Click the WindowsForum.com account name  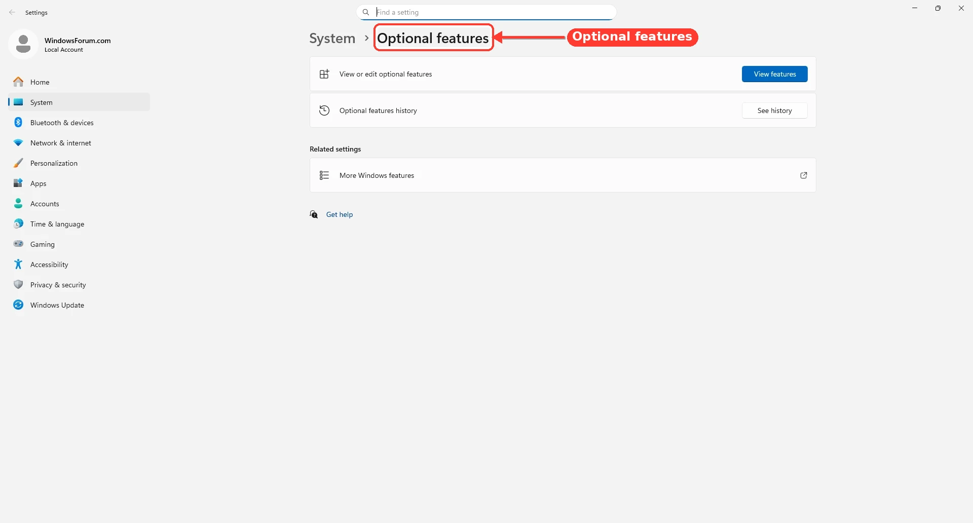[x=78, y=41]
